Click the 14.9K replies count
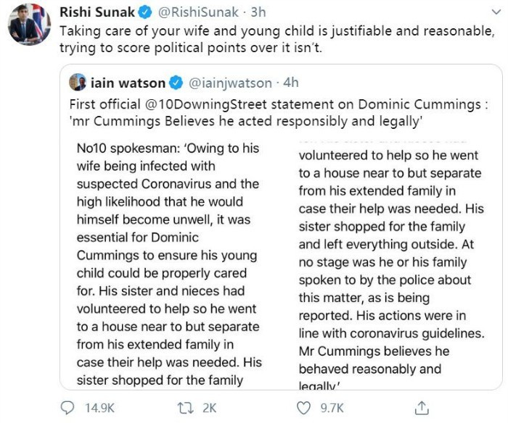Viewport: 508px width, 423px height. click(99, 408)
